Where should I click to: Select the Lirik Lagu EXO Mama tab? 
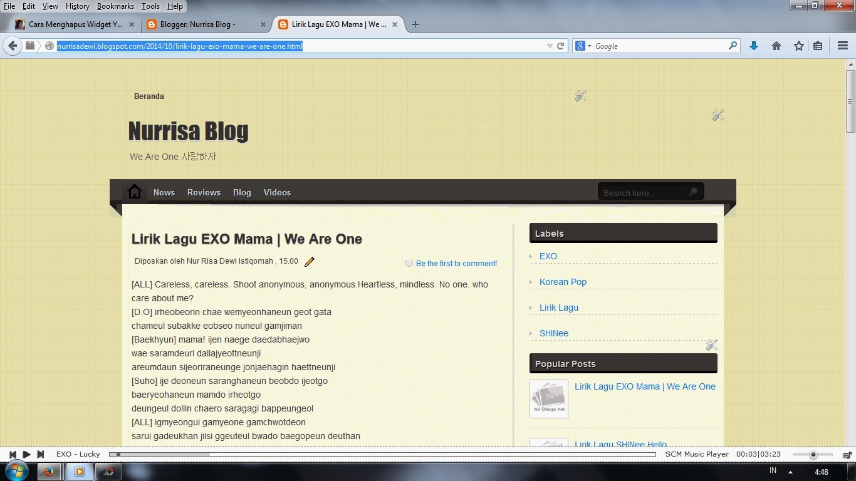(338, 24)
